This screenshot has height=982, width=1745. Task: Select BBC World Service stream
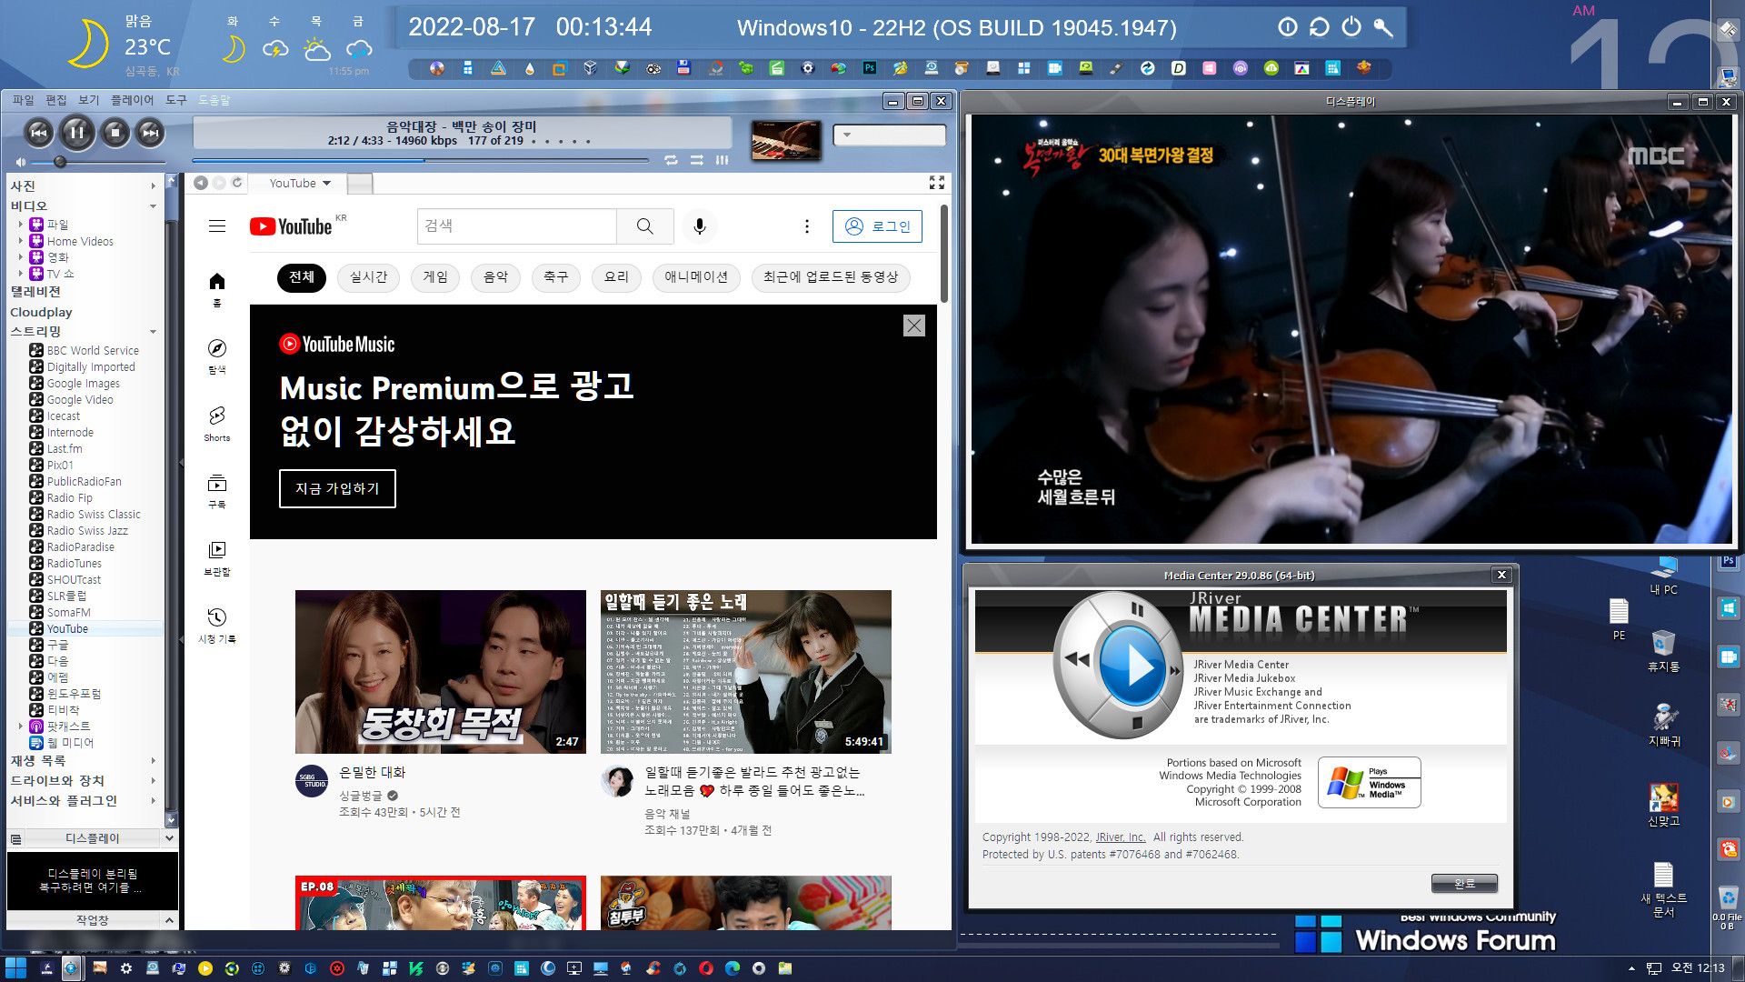point(93,350)
